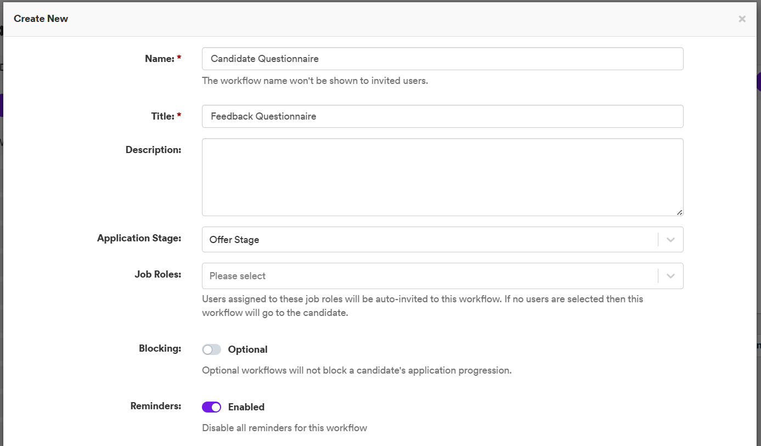The height and width of the screenshot is (446, 761).
Task: Click the 'Offer Stage' selected value
Action: [x=234, y=240]
